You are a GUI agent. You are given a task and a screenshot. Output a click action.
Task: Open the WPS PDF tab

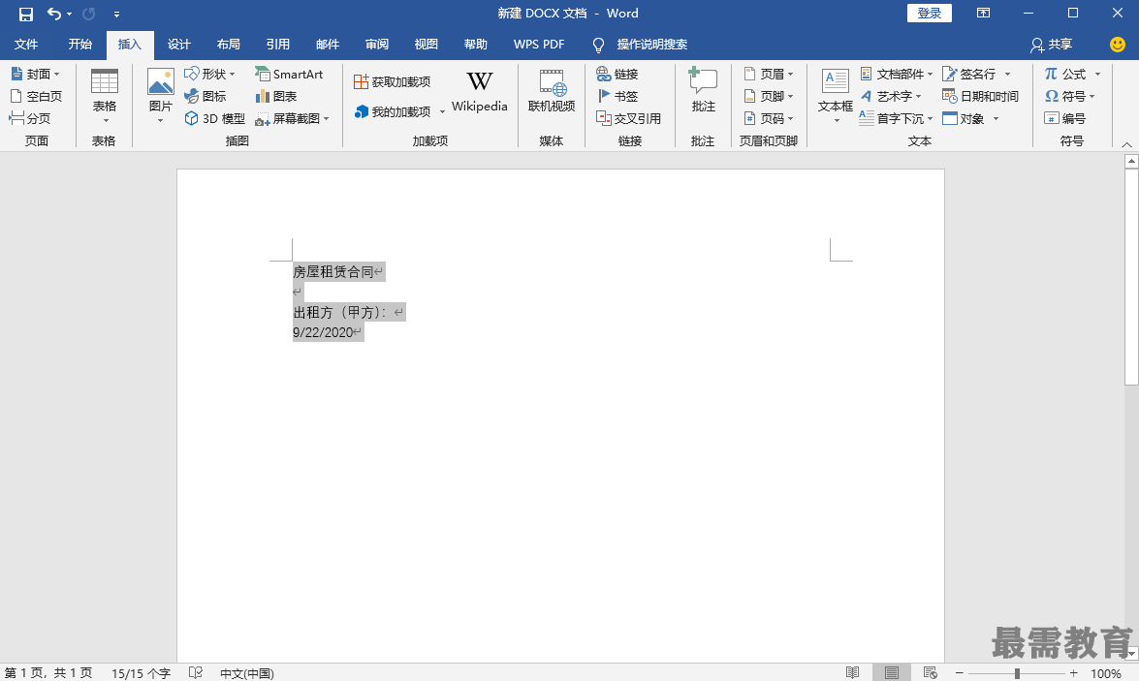coord(539,45)
